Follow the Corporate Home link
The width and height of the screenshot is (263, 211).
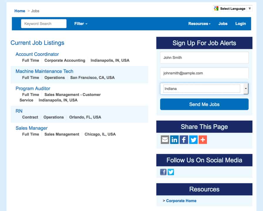coord(181,201)
